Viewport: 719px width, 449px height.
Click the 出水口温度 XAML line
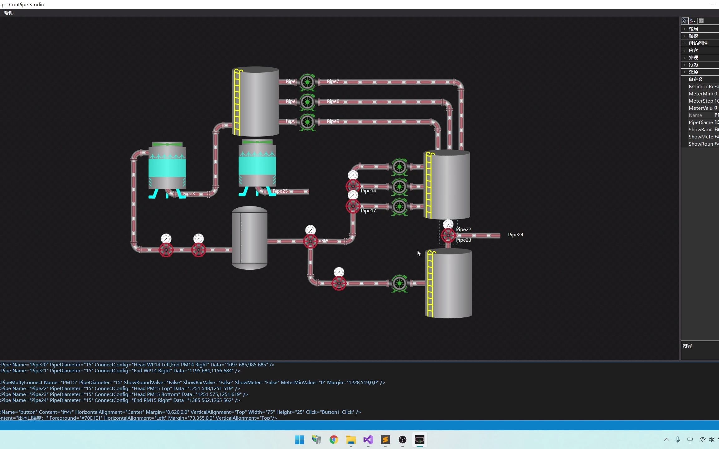click(139, 418)
